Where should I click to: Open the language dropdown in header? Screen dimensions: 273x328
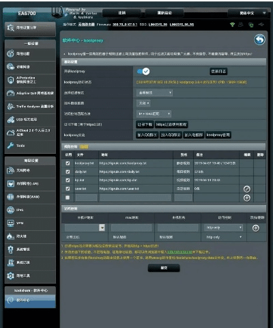250,13
